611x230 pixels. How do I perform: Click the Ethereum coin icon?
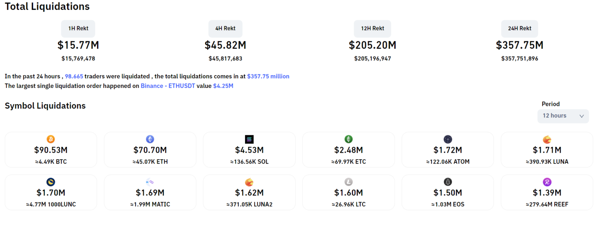tap(150, 139)
